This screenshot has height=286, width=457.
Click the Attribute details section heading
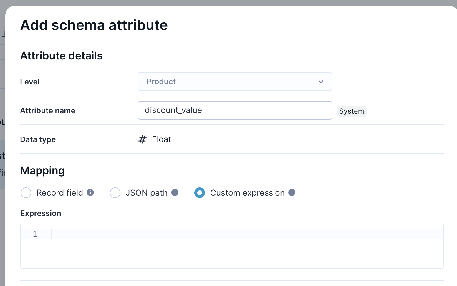point(61,56)
